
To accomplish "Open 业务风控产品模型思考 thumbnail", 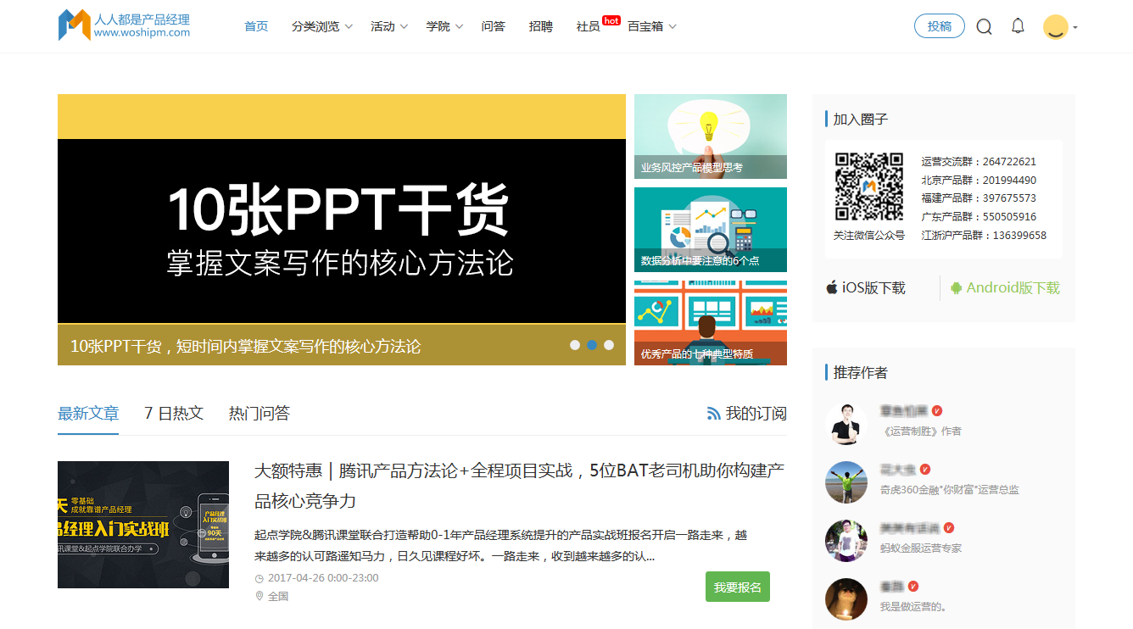I will [x=711, y=136].
